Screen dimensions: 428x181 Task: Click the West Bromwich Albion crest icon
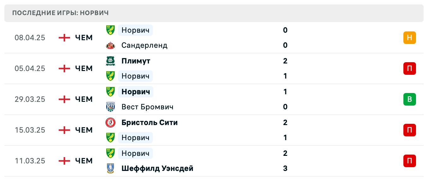110,107
